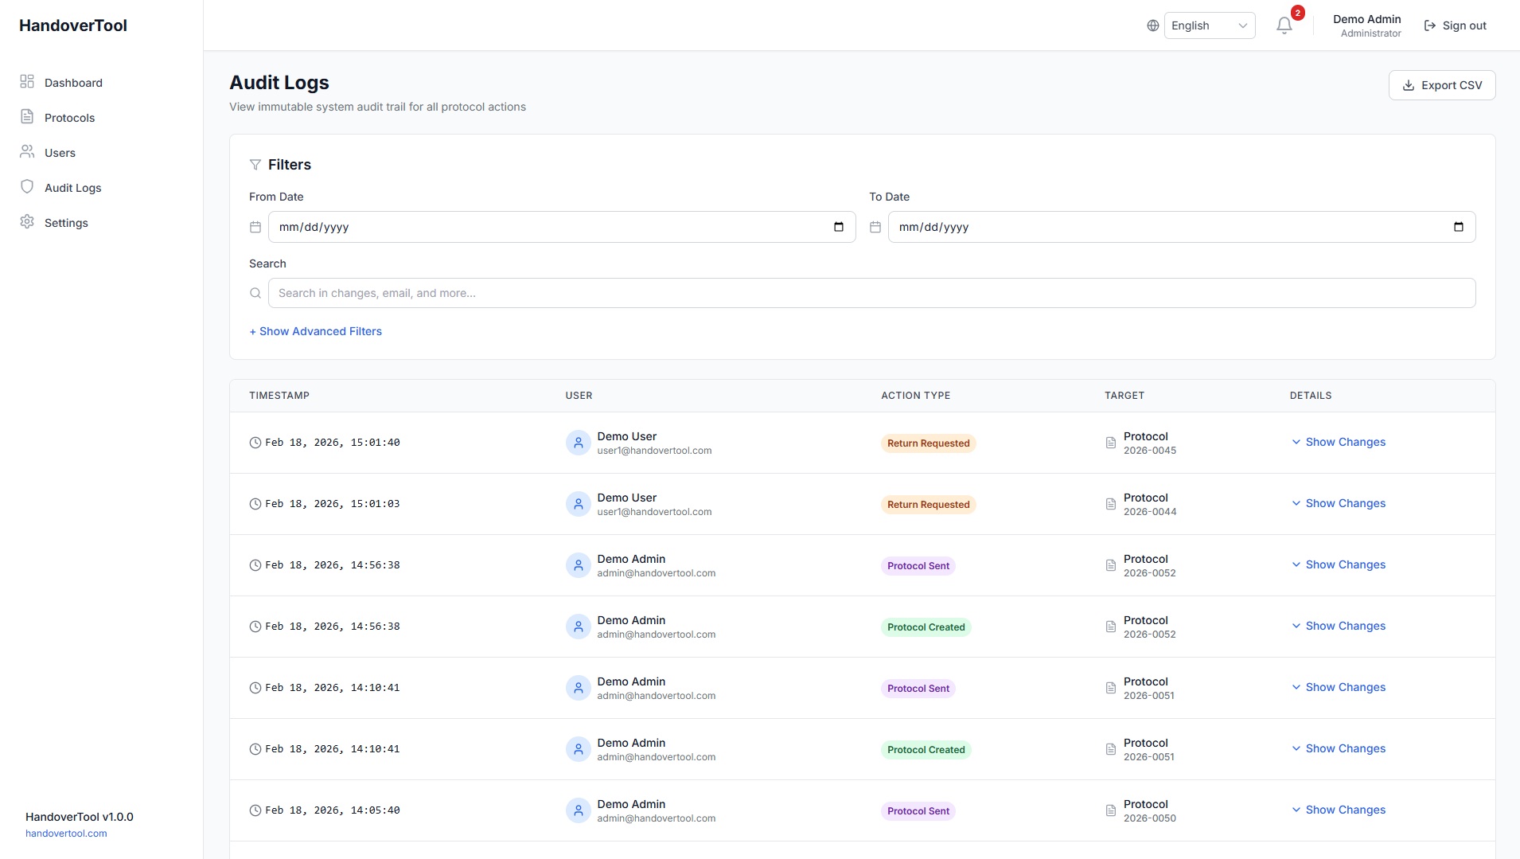
Task: Click user avatar in 15:01:03 row
Action: tap(578, 504)
